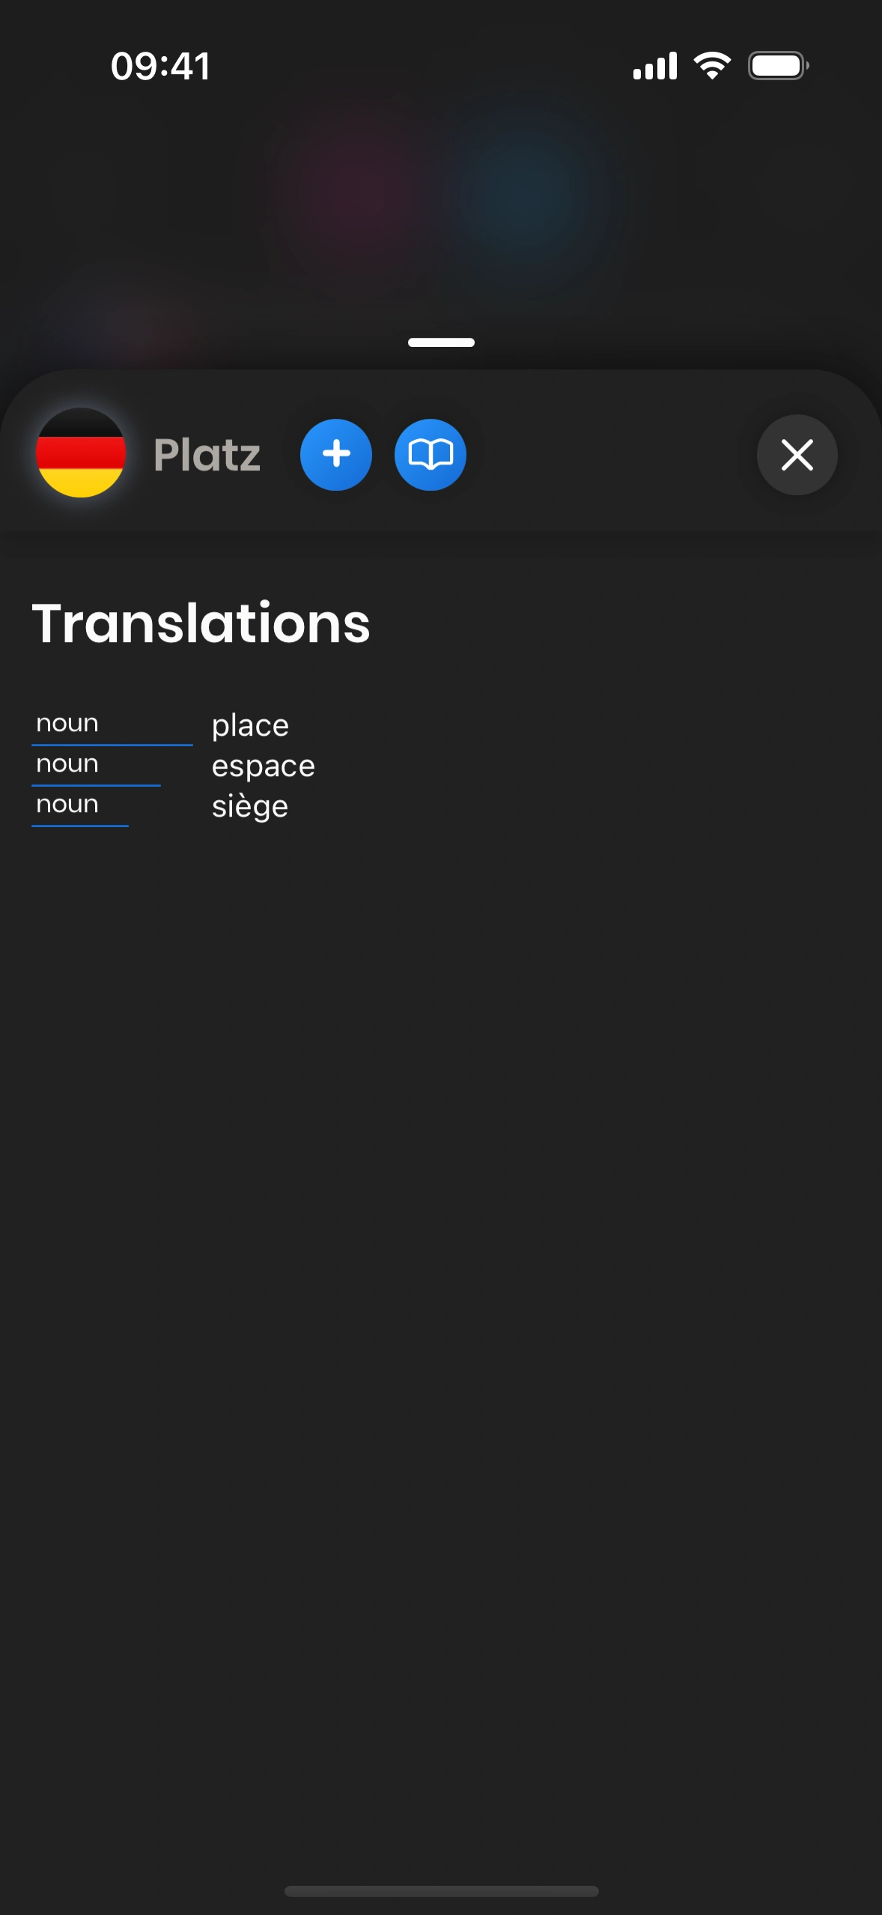Select the translation "espace"

264,766
